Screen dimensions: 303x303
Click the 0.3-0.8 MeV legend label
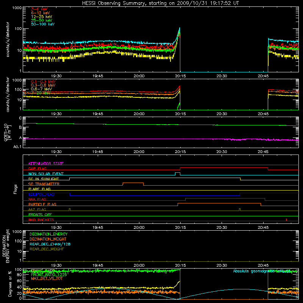tap(43, 85)
